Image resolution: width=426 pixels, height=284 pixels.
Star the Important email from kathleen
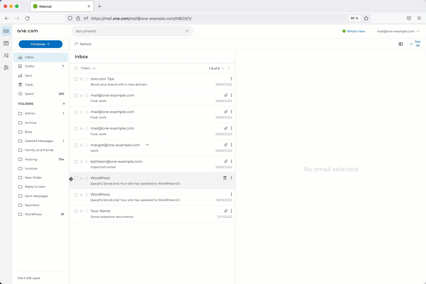(x=81, y=162)
